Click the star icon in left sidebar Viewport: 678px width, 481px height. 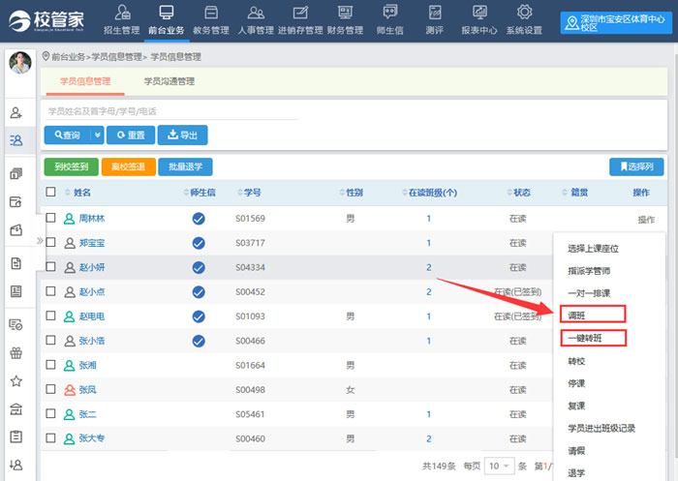(x=15, y=380)
